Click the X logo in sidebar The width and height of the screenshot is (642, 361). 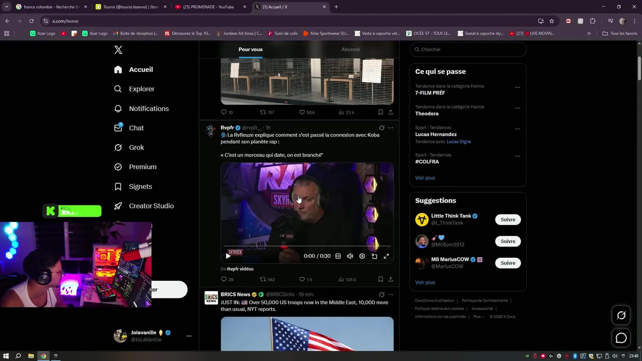click(118, 50)
